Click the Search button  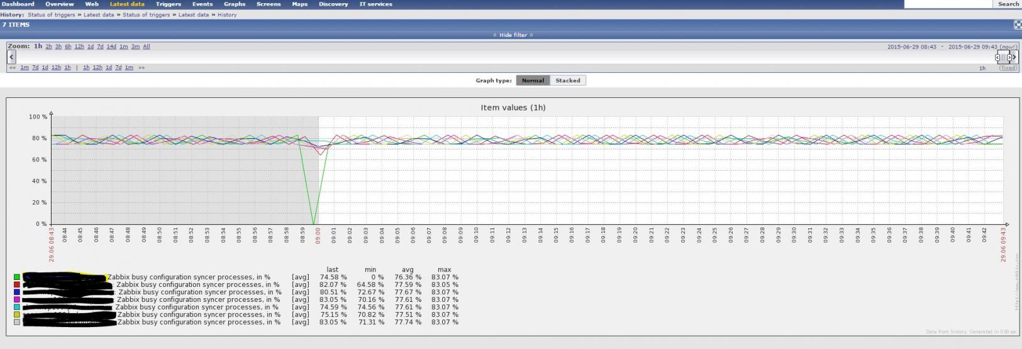[x=1008, y=4]
